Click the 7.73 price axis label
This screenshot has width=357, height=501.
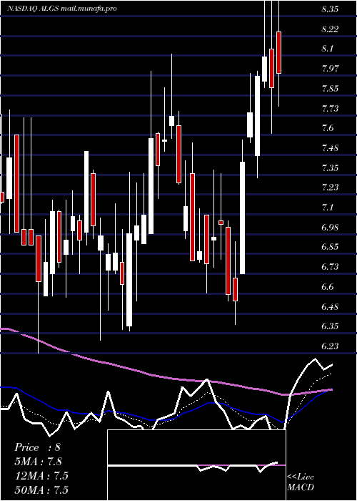click(330, 108)
